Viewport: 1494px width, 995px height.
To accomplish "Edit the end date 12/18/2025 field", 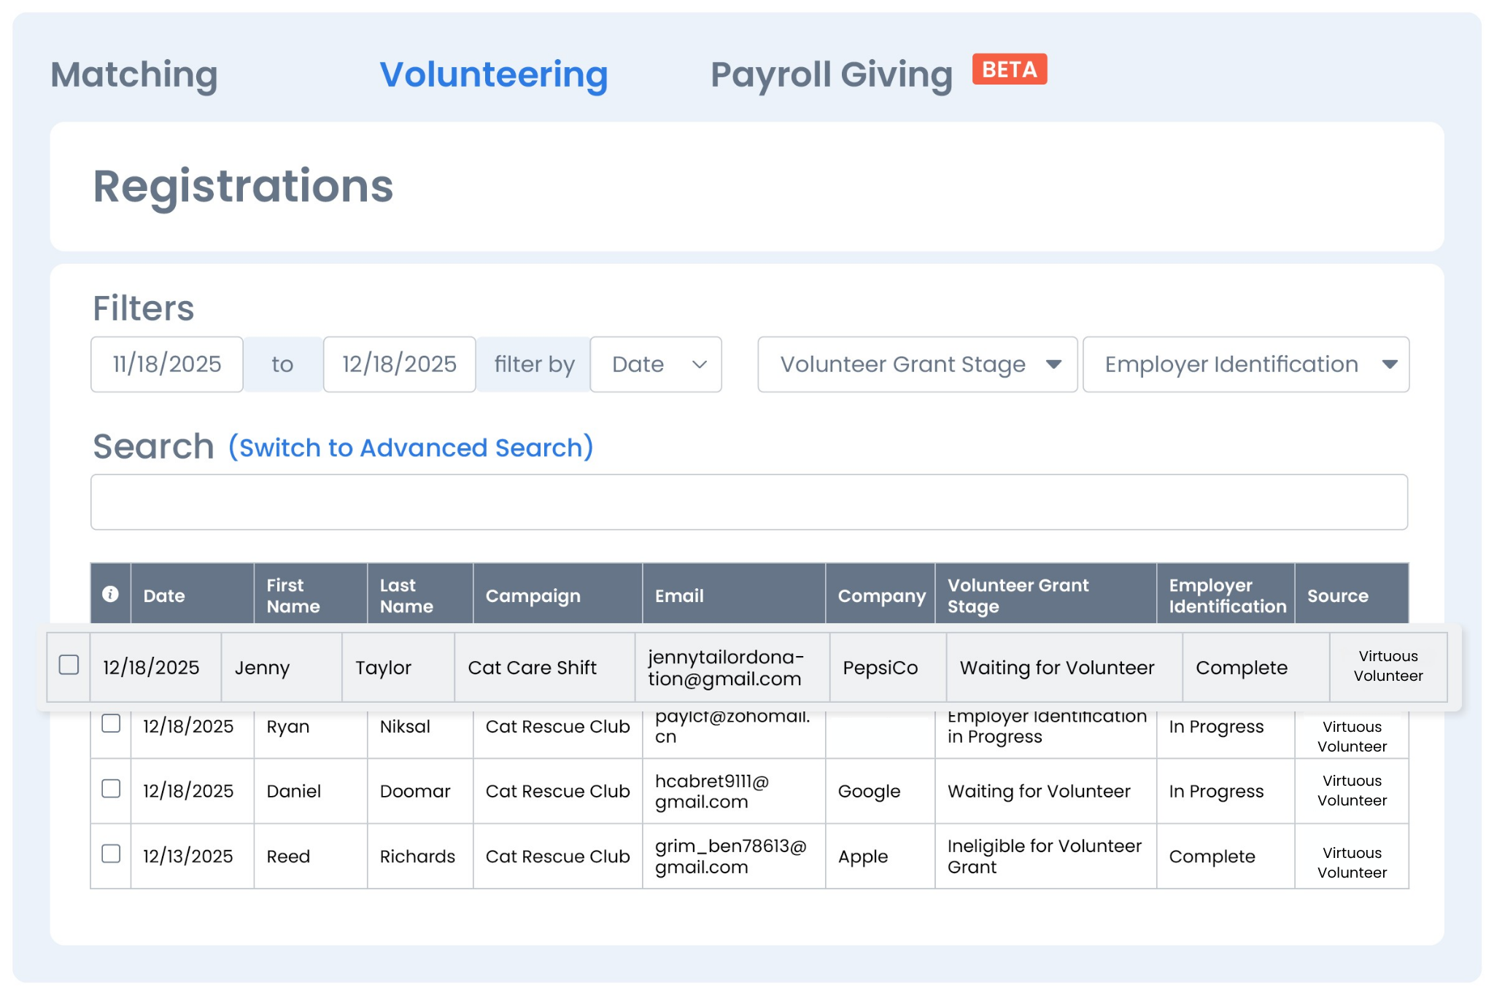I will point(399,364).
